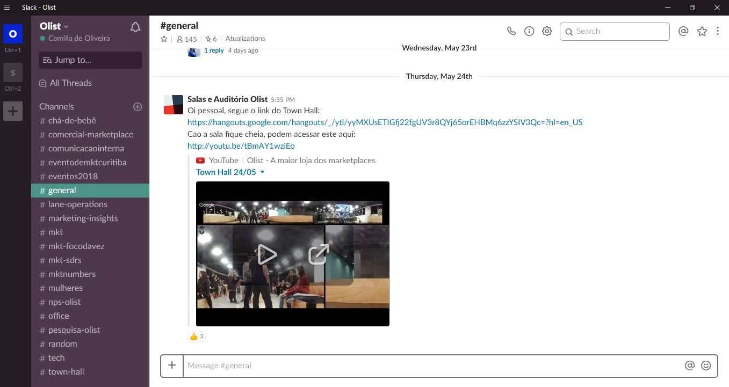The width and height of the screenshot is (729, 387).
Task: Open the Jump to quick switcher
Action: 90,60
